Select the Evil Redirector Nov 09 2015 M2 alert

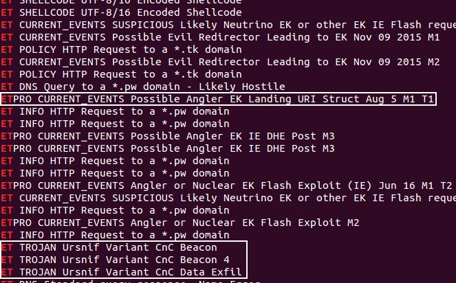coord(220,62)
